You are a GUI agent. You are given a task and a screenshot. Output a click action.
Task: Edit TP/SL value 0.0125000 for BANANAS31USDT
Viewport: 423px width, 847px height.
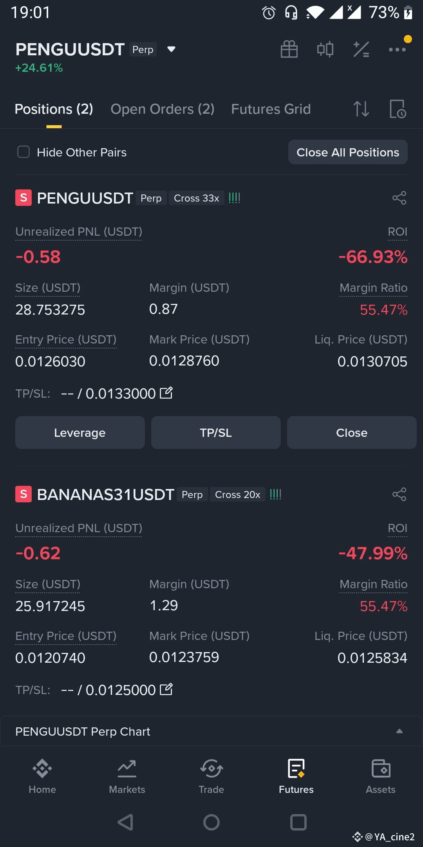[166, 689]
